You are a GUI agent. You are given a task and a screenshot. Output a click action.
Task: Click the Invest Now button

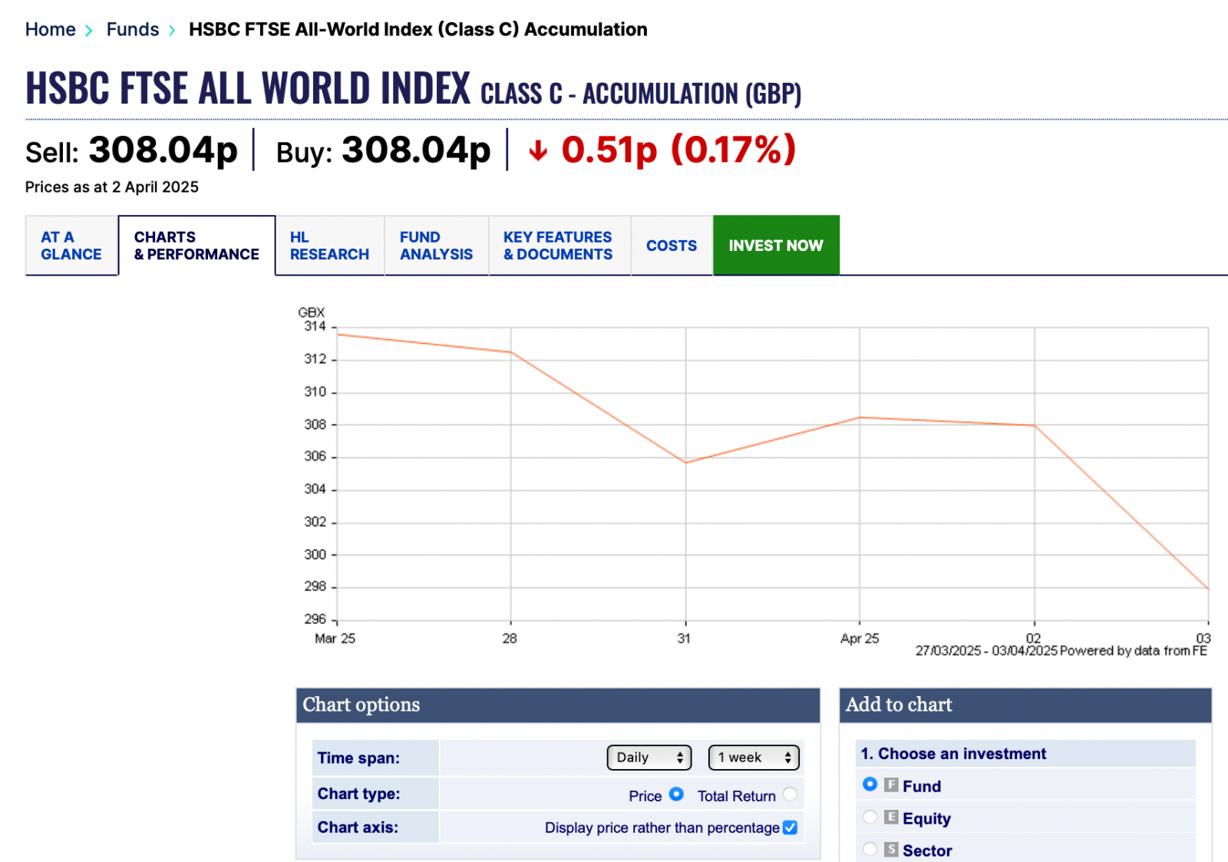coord(776,246)
